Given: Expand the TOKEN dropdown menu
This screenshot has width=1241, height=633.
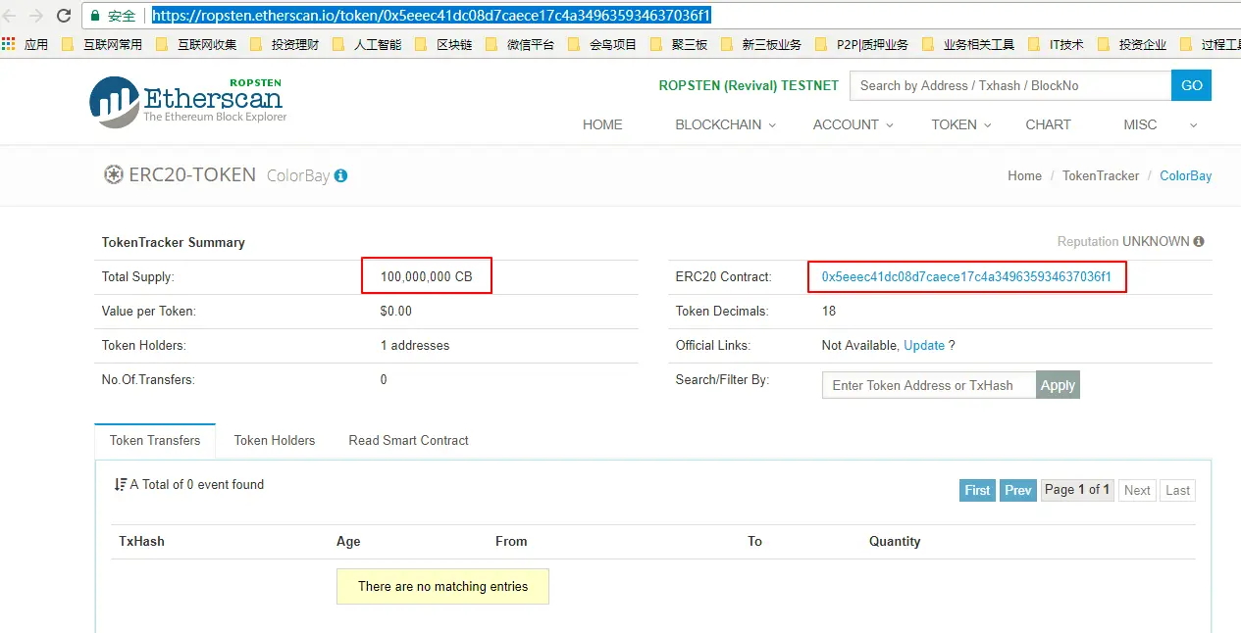Looking at the screenshot, I should coord(961,124).
